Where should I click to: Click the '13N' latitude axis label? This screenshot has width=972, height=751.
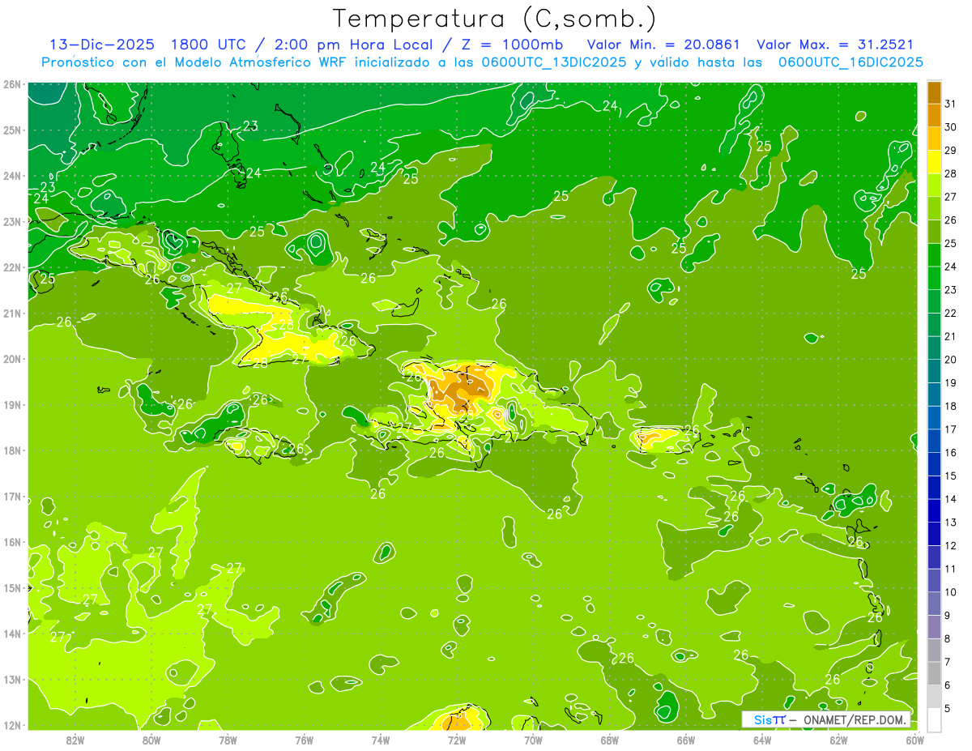[11, 679]
